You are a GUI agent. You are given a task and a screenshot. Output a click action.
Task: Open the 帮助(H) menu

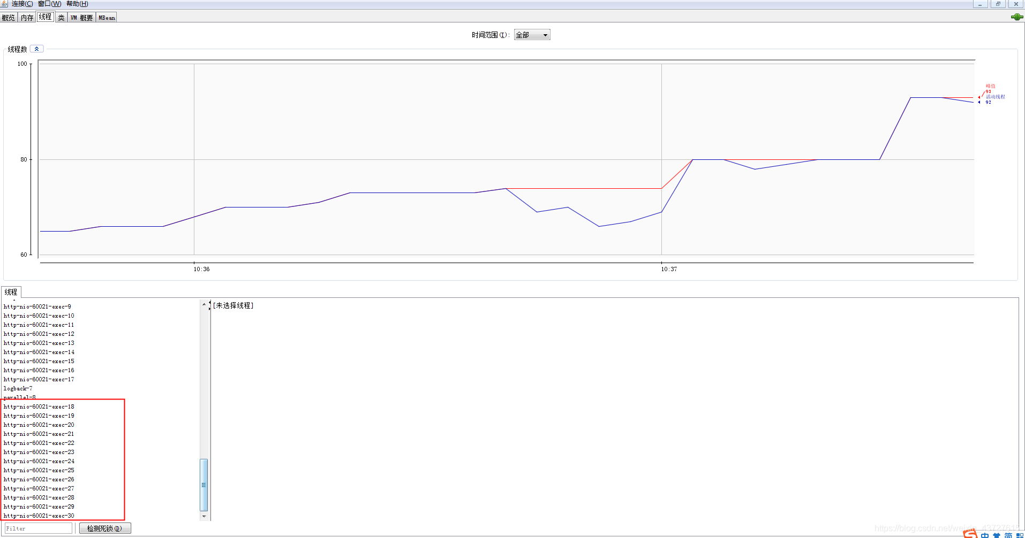pos(77,4)
